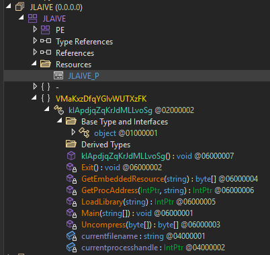
Task: Click the Type References node icon
Action: [46, 41]
